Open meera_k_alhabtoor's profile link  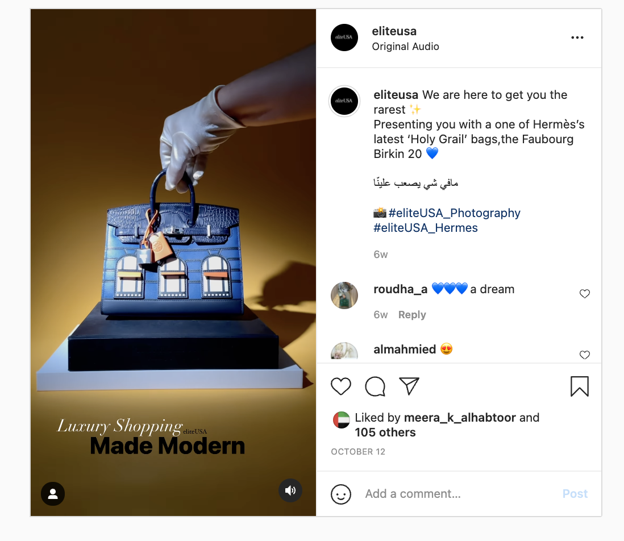(x=460, y=417)
